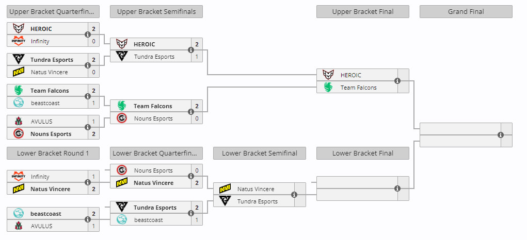527x240 pixels.
Task: Click the empty Grand Final top slot
Action: tap(460, 129)
